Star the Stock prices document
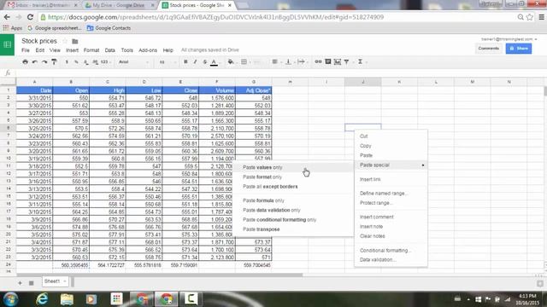The height and width of the screenshot is (307, 547). (x=65, y=41)
